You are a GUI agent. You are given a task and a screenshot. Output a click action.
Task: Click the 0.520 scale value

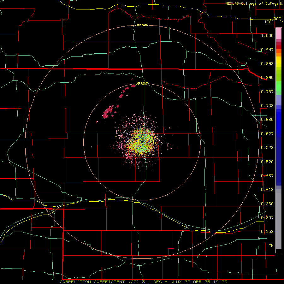click(267, 162)
